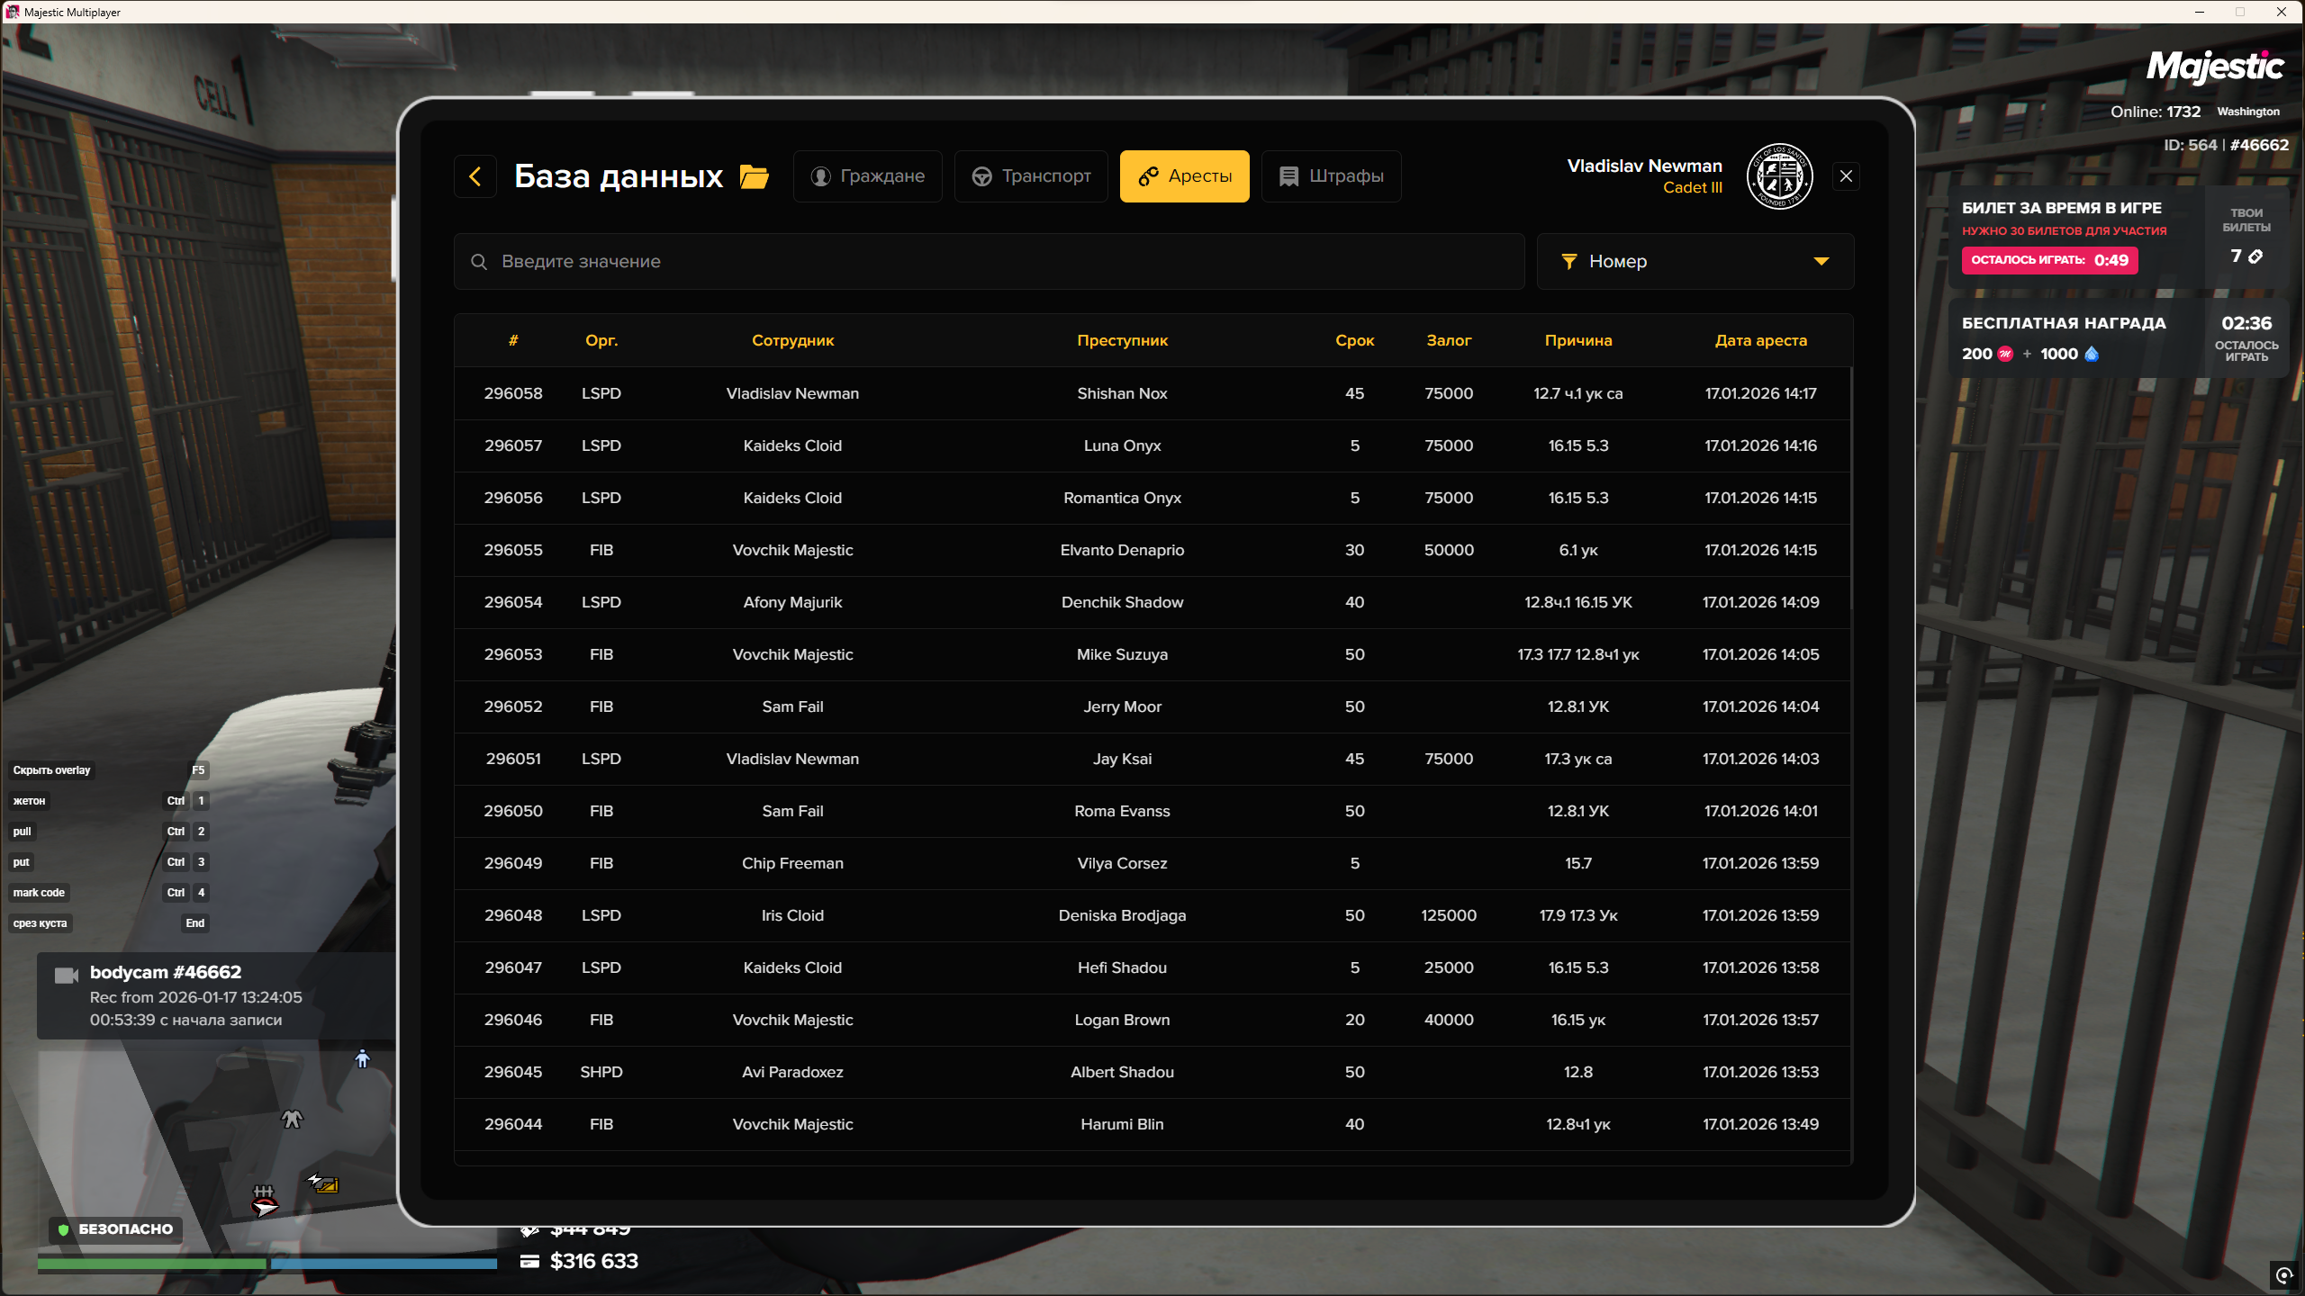2305x1296 pixels.
Task: Click the dropdown arrow of Номер filter
Action: click(x=1821, y=262)
